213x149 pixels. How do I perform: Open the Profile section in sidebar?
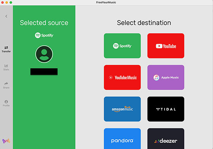6,103
